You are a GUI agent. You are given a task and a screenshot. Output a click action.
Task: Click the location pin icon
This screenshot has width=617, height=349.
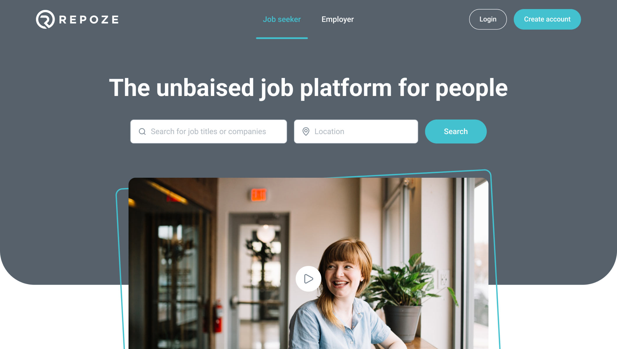[x=306, y=131]
